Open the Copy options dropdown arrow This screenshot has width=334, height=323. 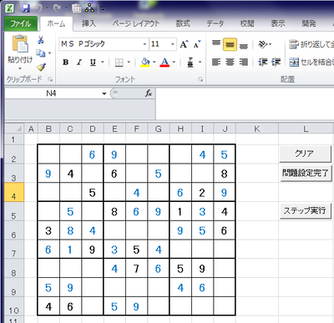coord(50,53)
